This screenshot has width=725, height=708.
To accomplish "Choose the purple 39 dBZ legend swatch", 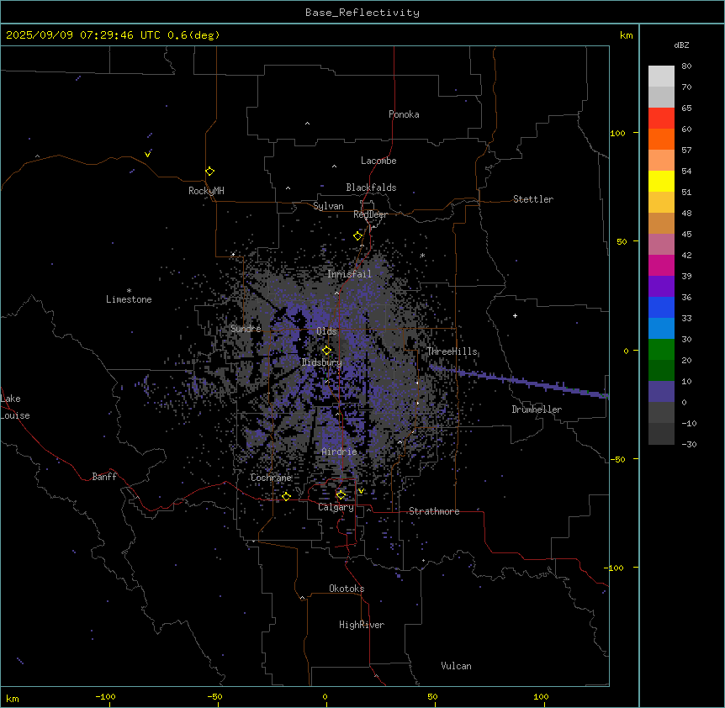I will click(x=661, y=286).
